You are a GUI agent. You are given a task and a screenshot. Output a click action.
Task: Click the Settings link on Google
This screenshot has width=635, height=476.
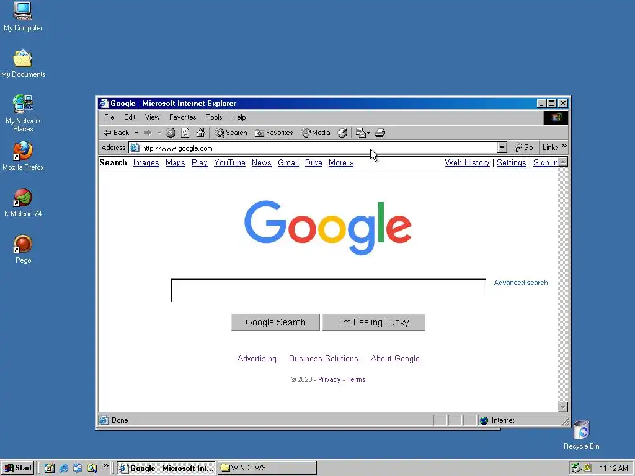512,163
